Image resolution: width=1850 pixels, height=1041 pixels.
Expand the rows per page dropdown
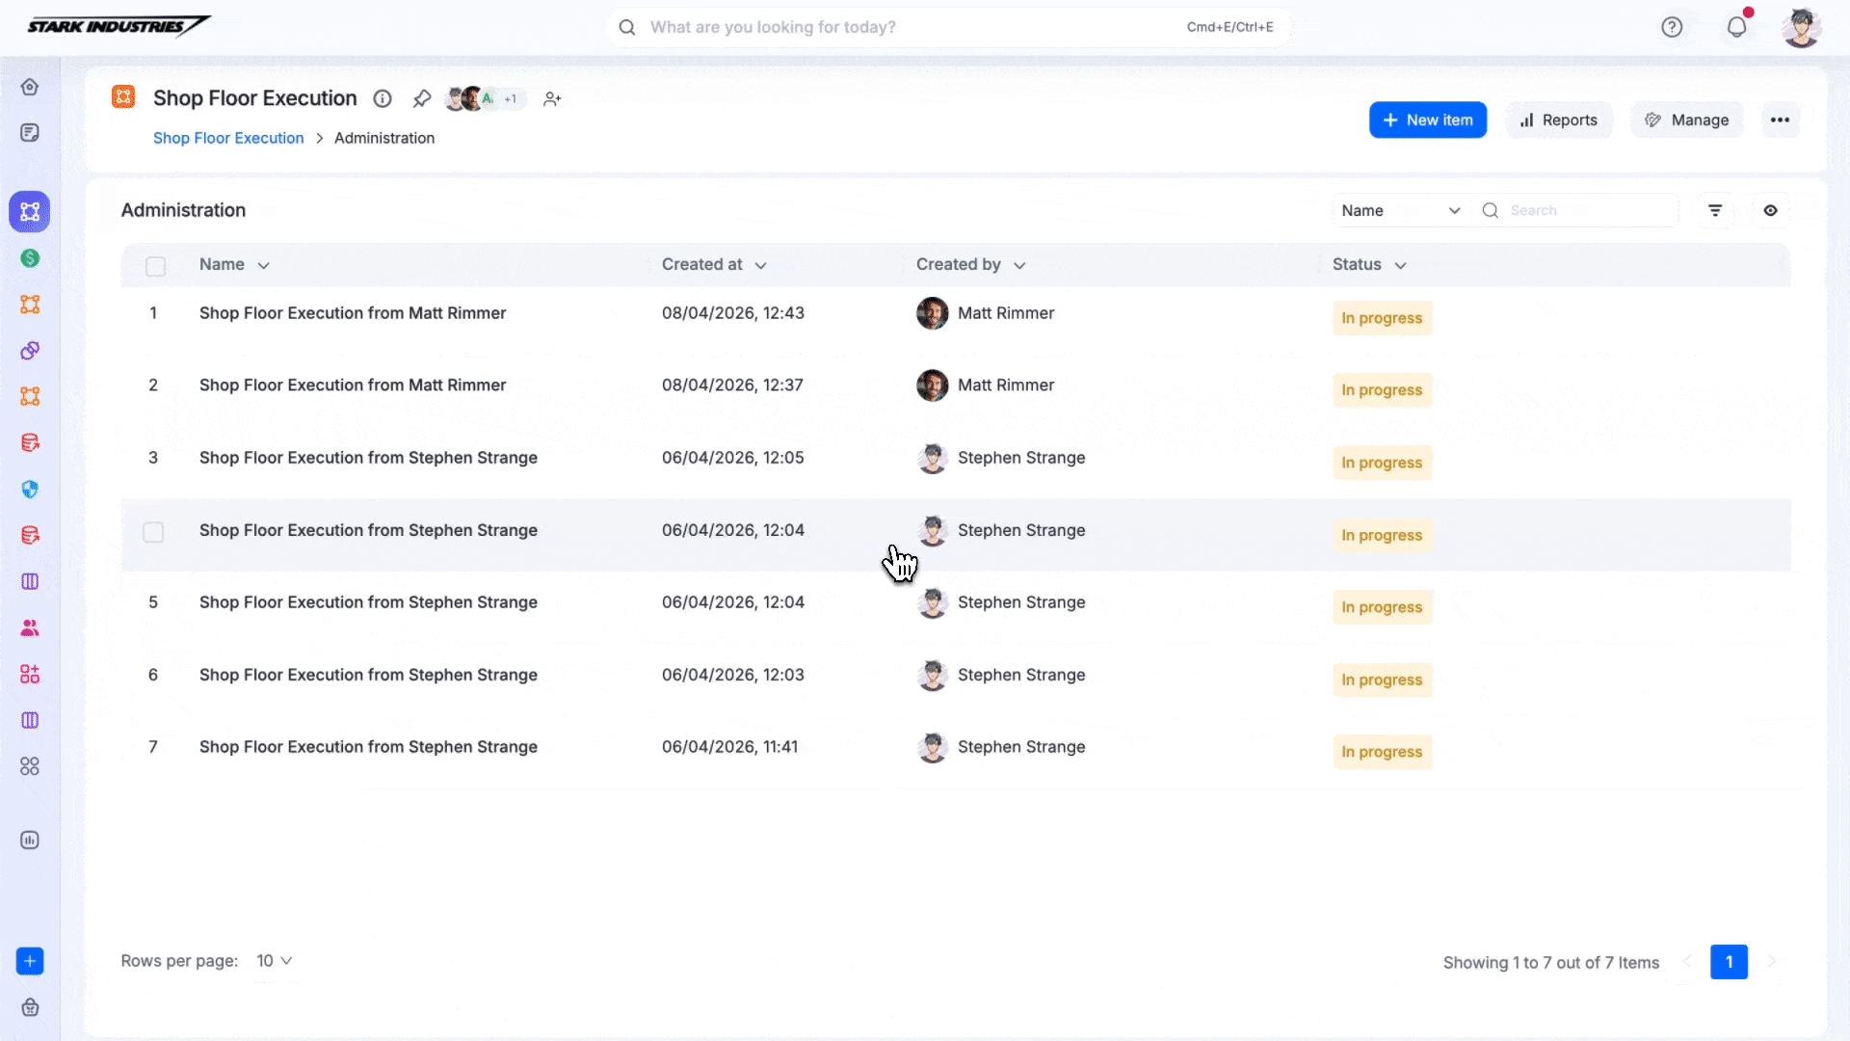click(275, 961)
